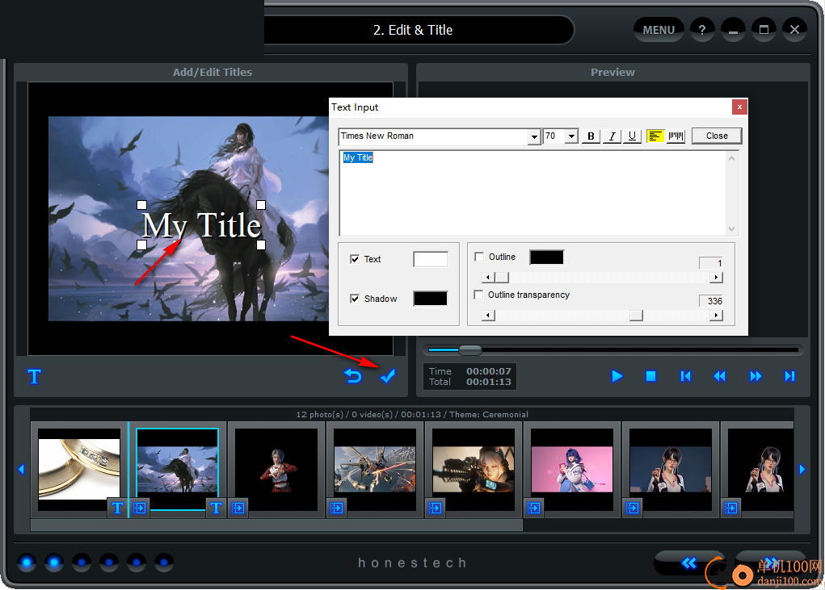Click transition icon on gun girl thumbnail
This screenshot has width=825, height=590.
click(x=435, y=508)
